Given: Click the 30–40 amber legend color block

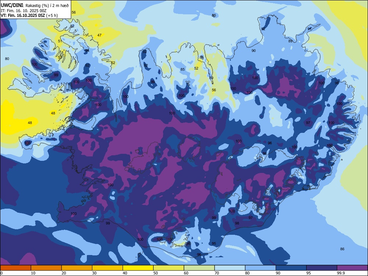Looking at the screenshot, I should tap(107, 268).
